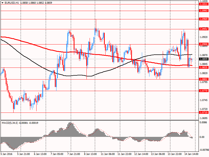Viewport: 209px width, 157px height.
Task: Click the EURUSD,H1 chart title text
Action: tap(12, 2)
